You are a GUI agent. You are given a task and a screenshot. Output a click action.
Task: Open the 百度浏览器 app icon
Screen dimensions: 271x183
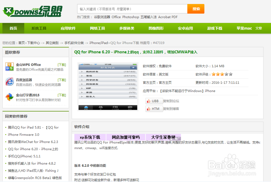9,82
